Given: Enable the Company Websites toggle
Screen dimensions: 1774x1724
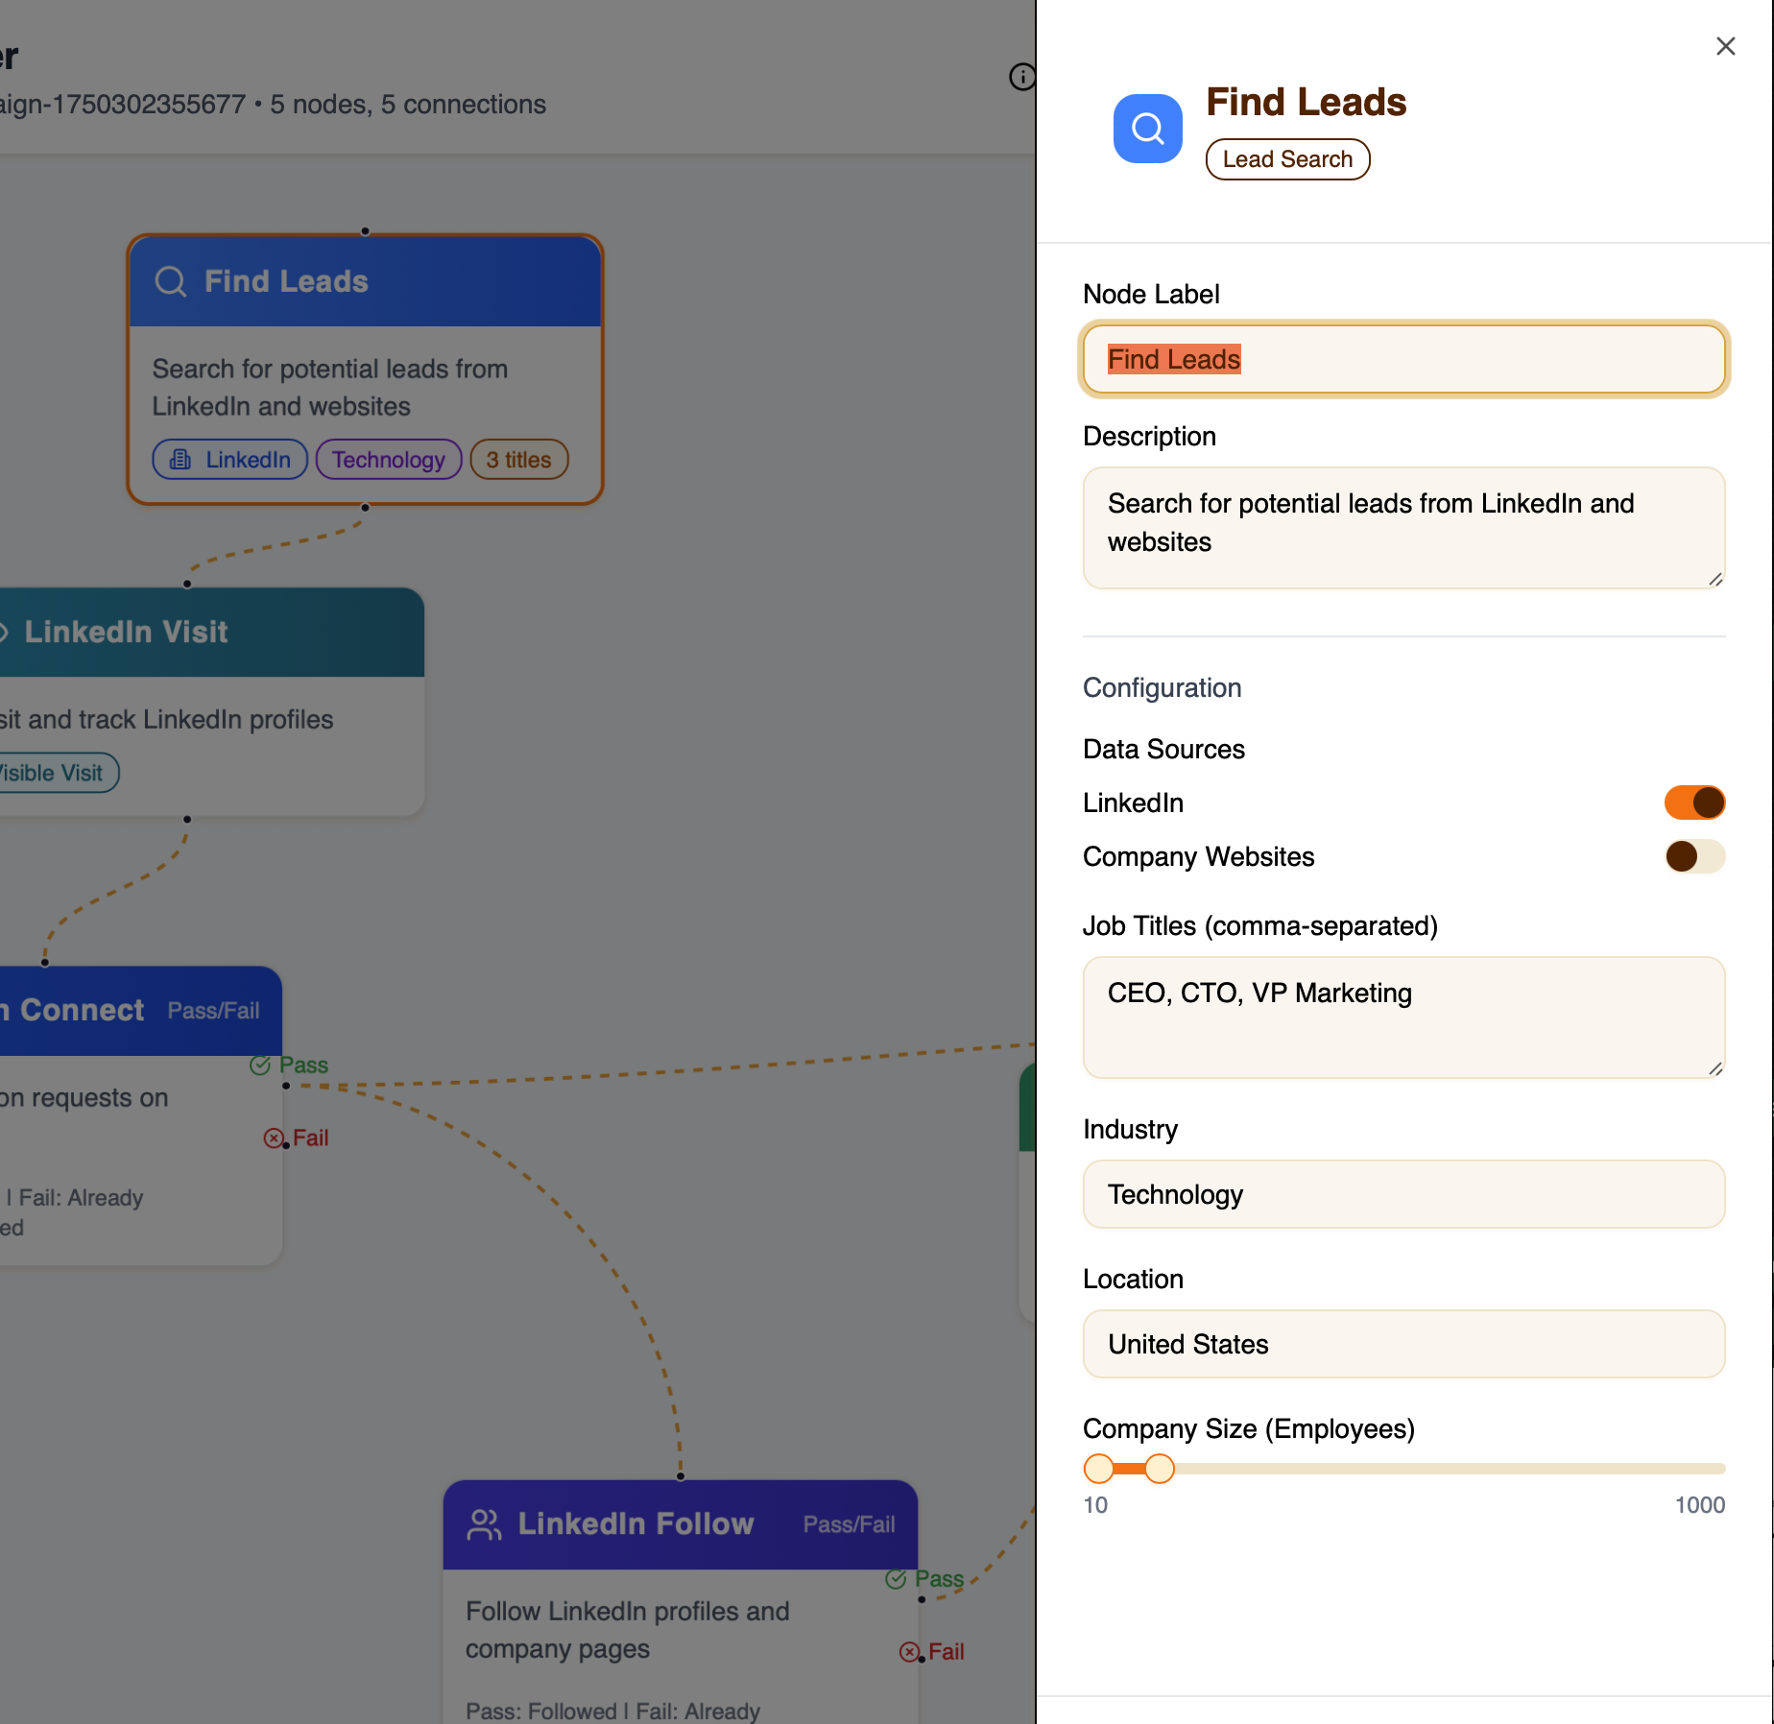Looking at the screenshot, I should 1694,857.
